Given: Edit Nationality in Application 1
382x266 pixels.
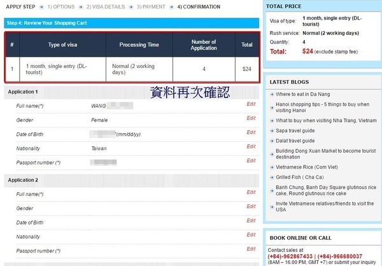Looking at the screenshot, I should (x=251, y=147).
